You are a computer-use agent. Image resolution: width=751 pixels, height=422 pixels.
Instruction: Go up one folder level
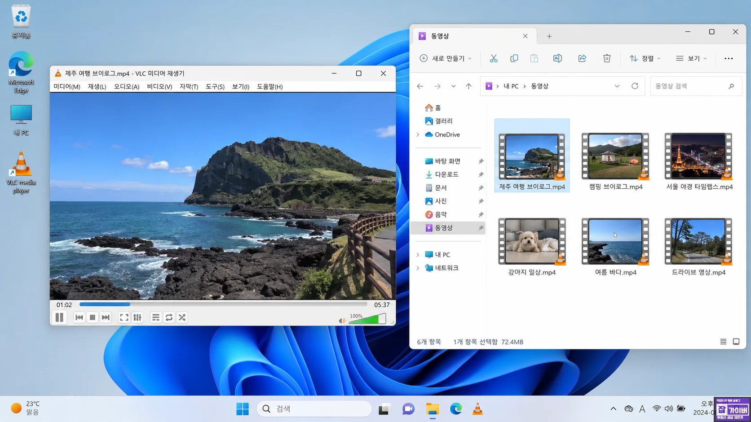coord(468,86)
